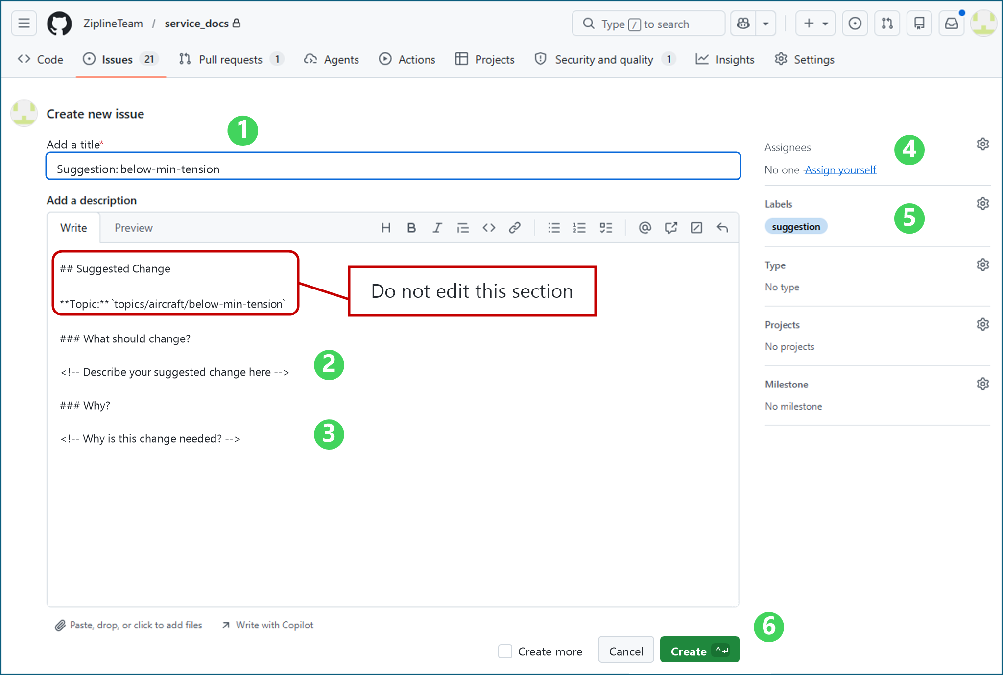Click the suggestion label badge

(x=796, y=226)
